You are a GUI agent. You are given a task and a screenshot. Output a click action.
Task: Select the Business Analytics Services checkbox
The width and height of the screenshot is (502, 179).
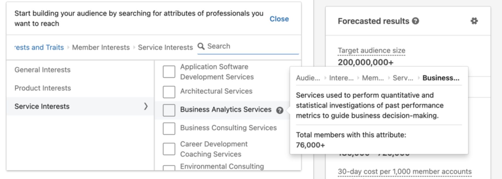(x=169, y=110)
